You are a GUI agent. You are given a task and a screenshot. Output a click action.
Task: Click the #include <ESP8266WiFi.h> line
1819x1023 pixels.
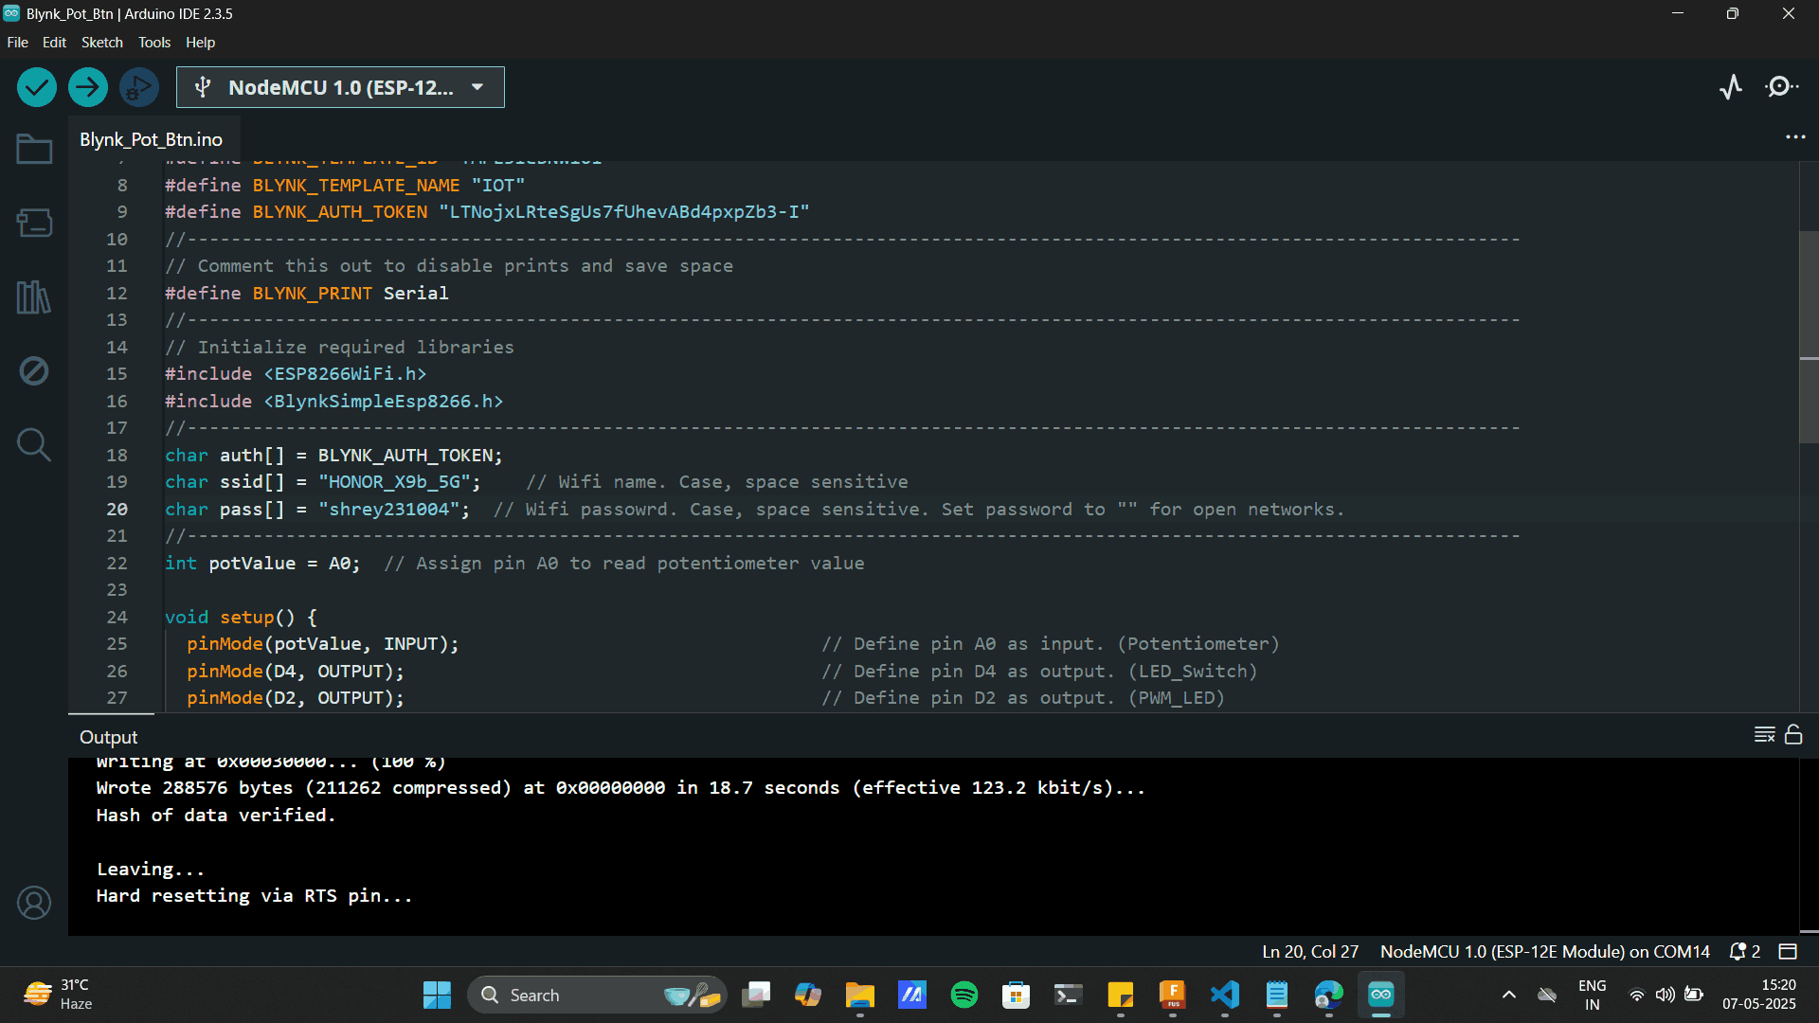click(296, 374)
